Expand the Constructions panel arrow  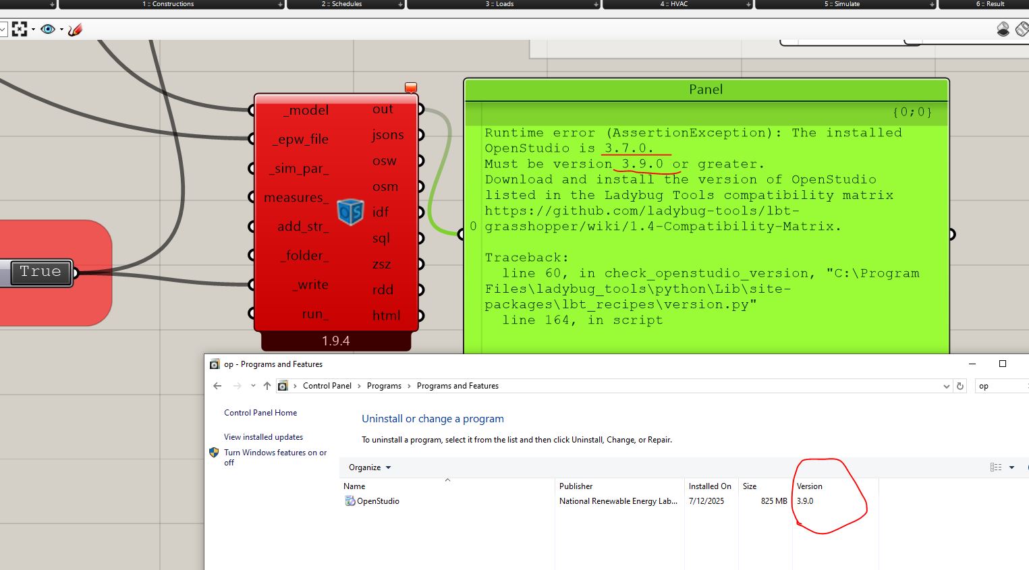tap(279, 5)
